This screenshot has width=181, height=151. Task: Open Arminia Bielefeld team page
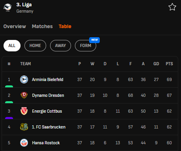(x=48, y=79)
